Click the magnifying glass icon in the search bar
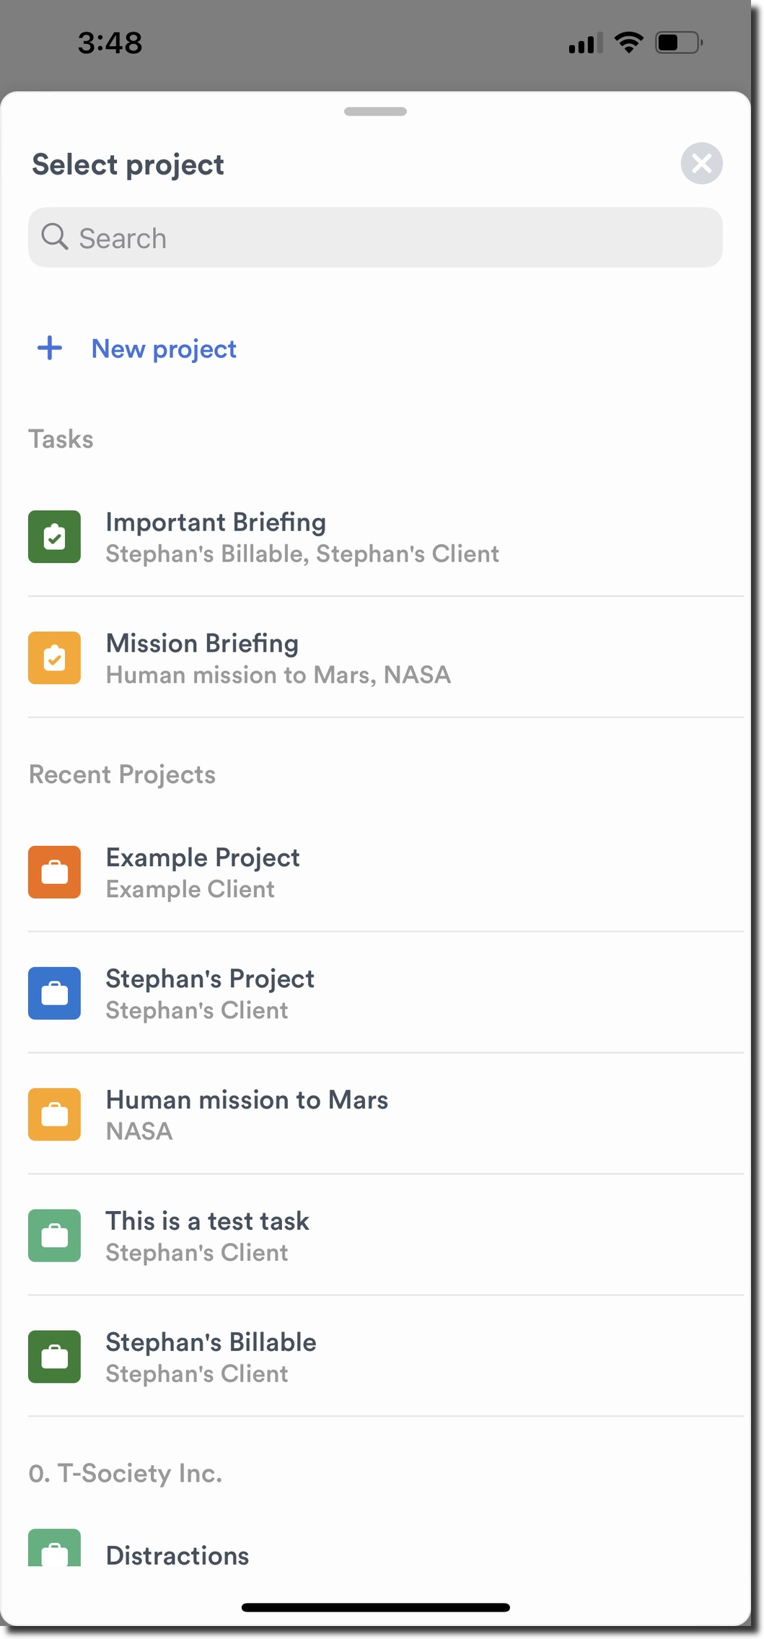The image size is (764, 1639). click(x=56, y=237)
